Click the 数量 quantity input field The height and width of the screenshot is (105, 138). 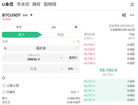click(x=34, y=69)
